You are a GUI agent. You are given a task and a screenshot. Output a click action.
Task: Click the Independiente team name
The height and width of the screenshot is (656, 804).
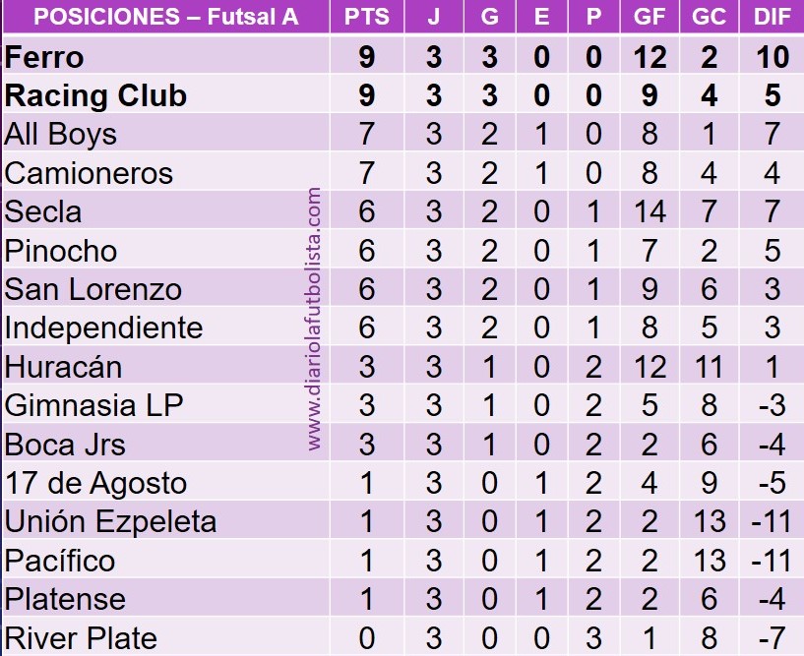[103, 328]
